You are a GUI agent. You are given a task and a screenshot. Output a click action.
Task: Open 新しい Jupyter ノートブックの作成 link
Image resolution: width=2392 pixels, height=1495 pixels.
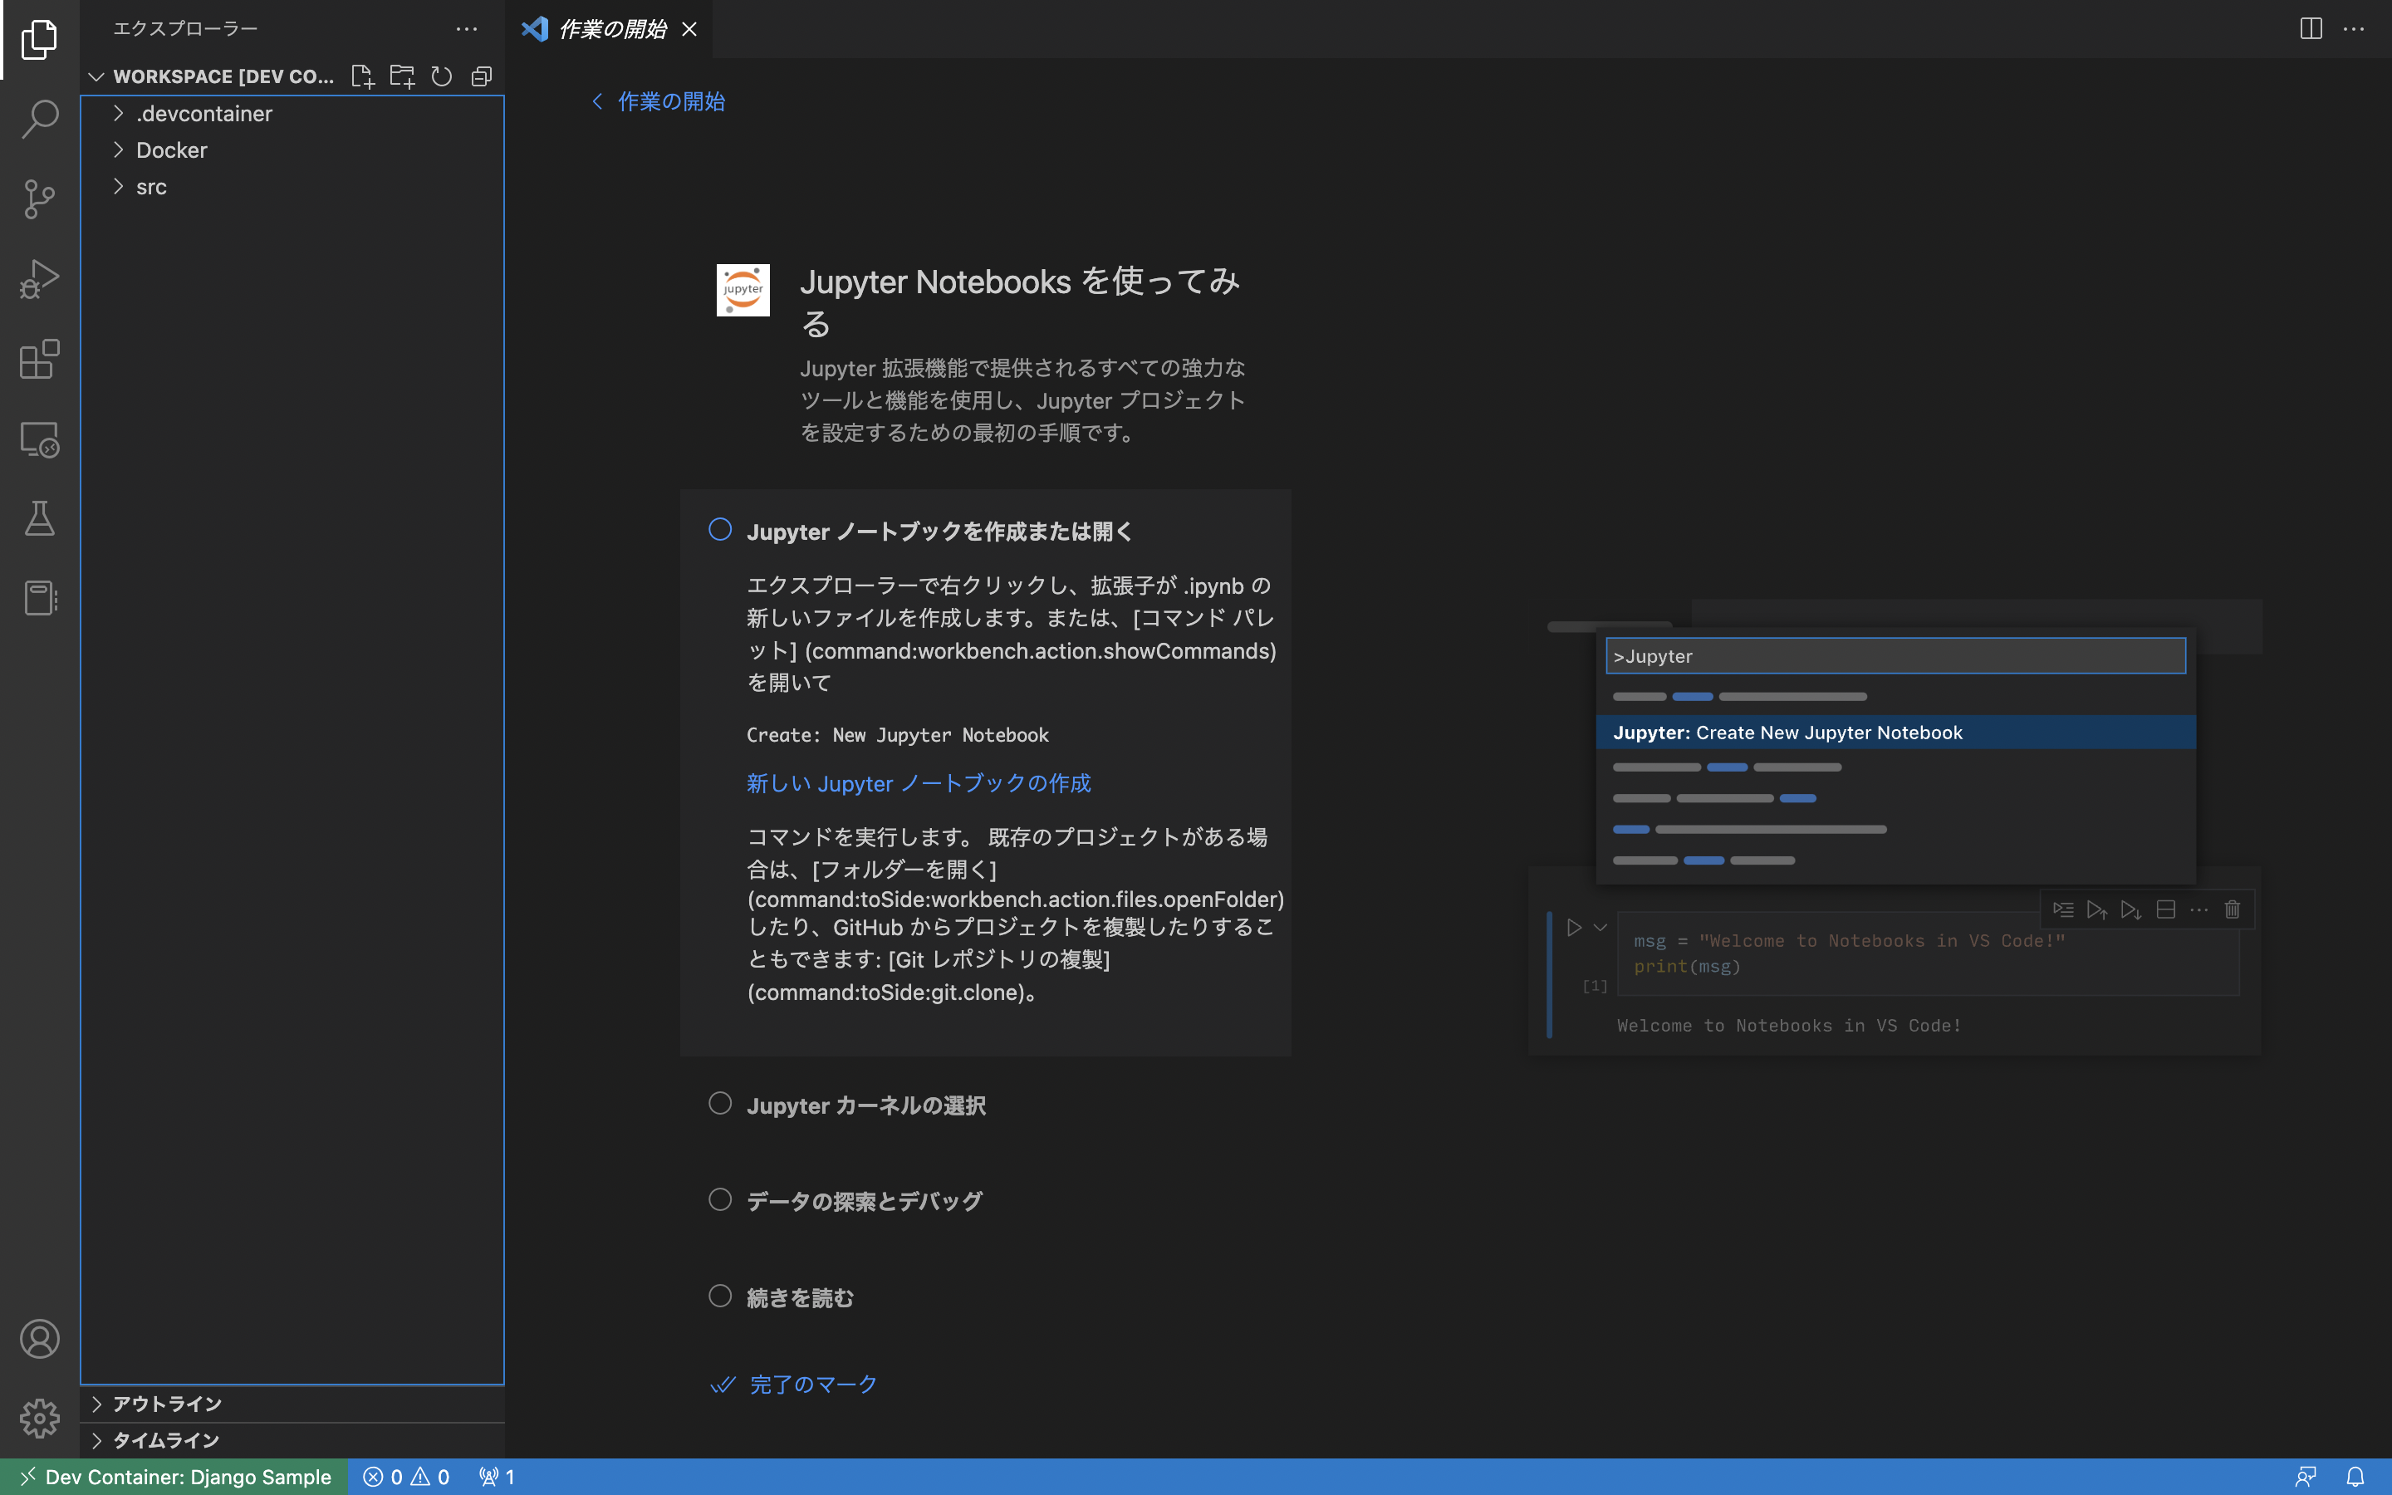point(917,782)
